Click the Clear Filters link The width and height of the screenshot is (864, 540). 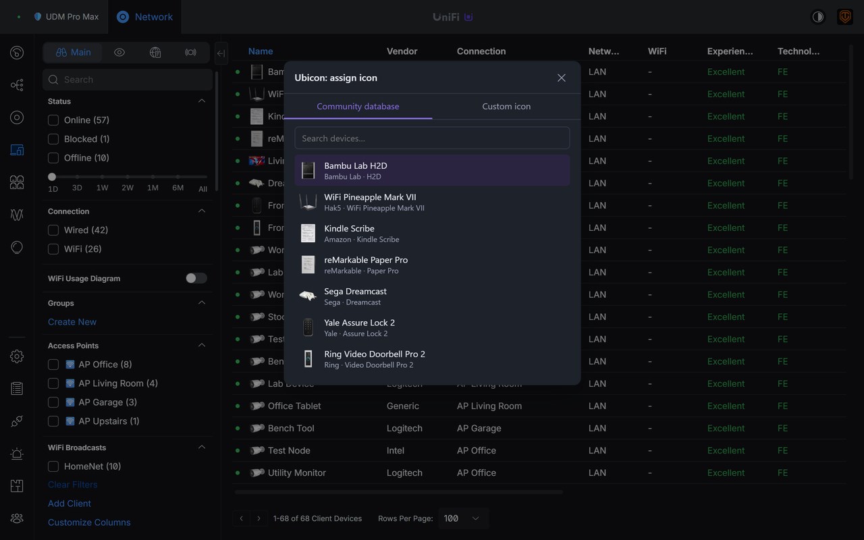(73, 485)
